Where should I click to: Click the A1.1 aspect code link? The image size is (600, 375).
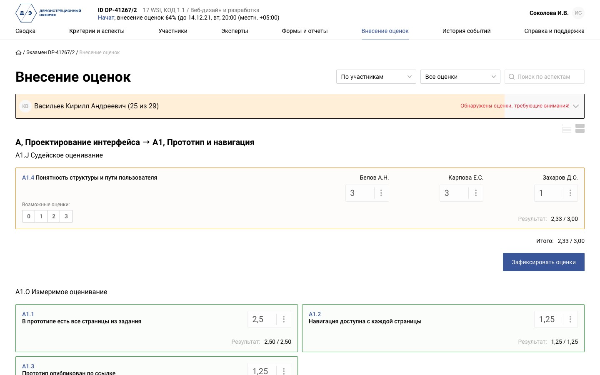28,314
